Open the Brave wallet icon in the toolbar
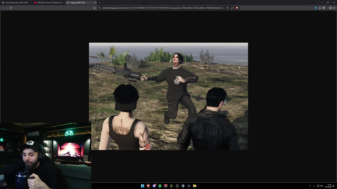 [324, 8]
